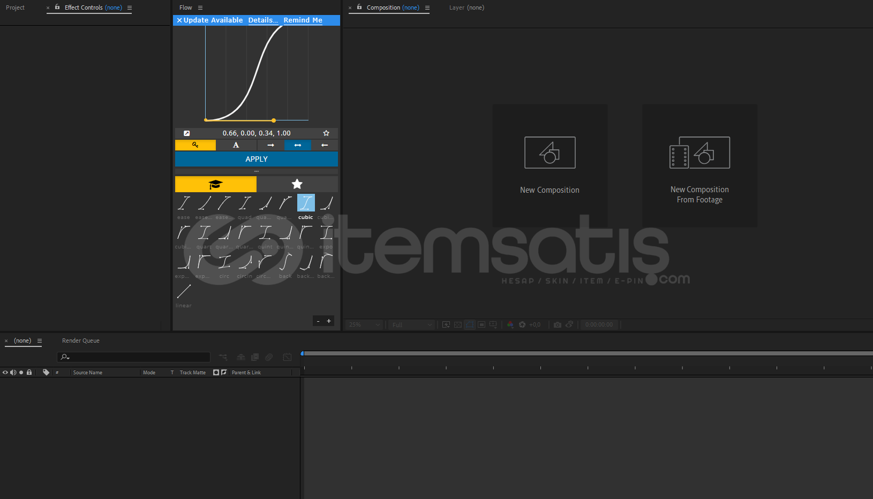Select the quint curve preset

pyautogui.click(x=265, y=233)
